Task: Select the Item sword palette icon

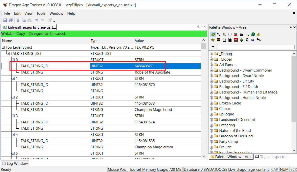Action: [247, 34]
